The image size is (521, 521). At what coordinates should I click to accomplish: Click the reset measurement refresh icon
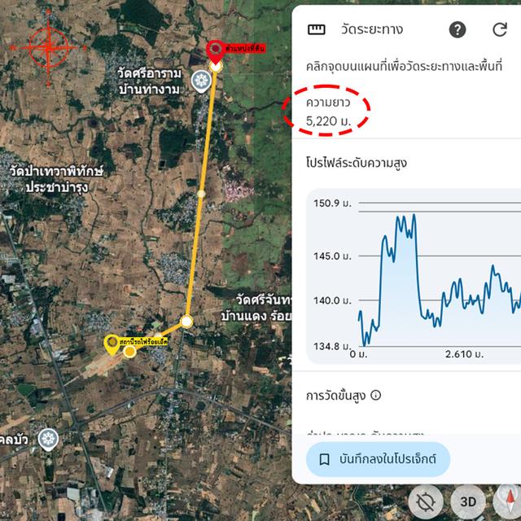[499, 29]
